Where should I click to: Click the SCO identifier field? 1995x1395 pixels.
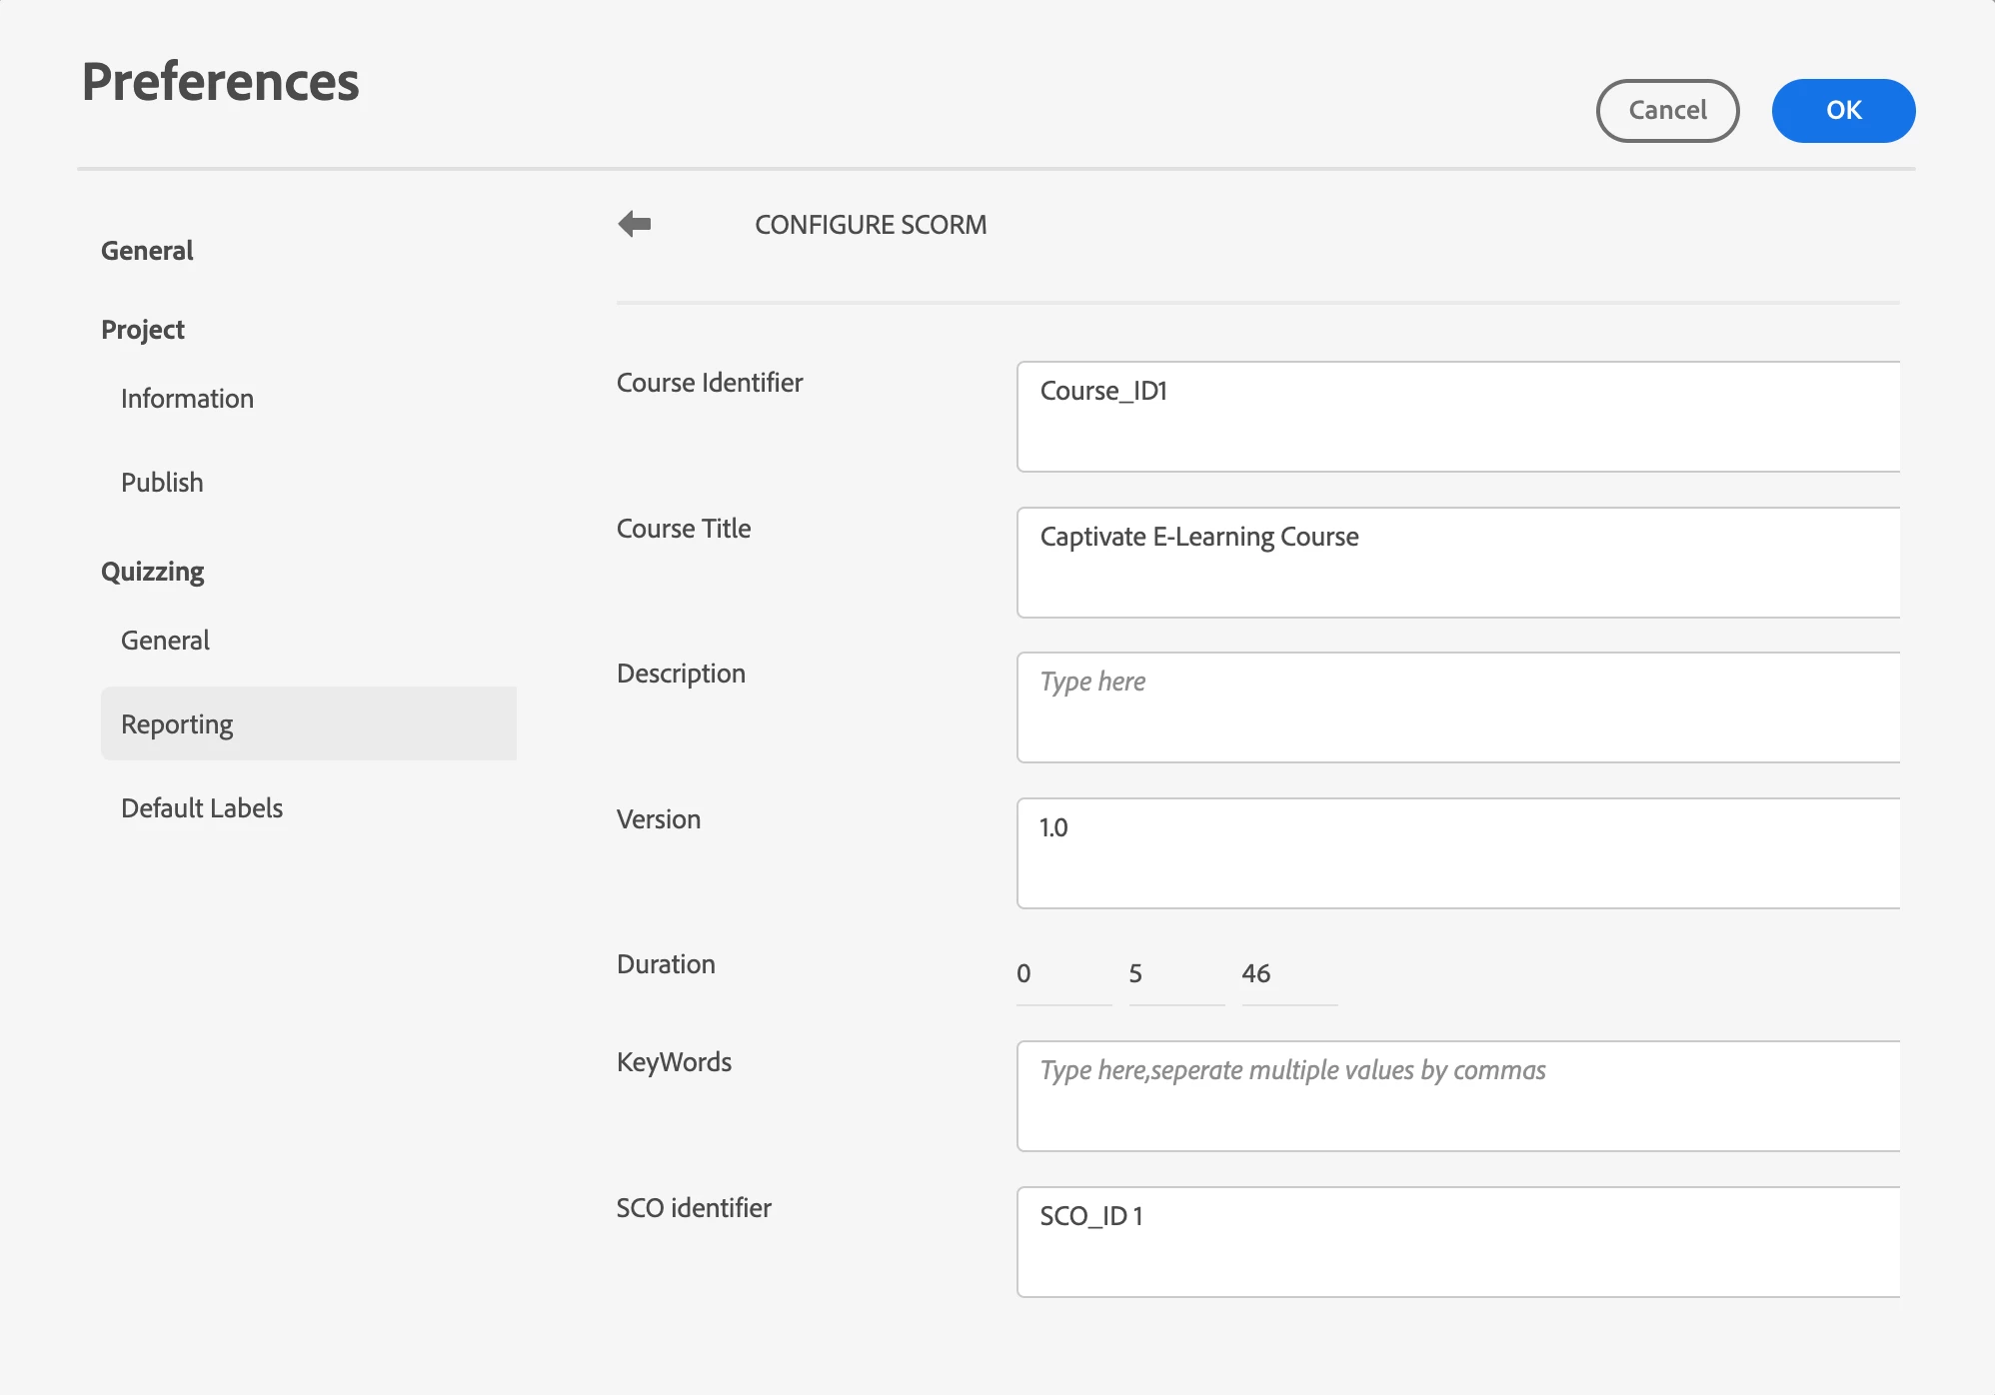[1457, 1242]
